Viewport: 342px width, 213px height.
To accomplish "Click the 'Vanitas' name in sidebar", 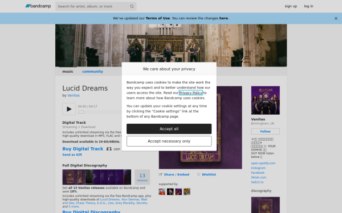I will coord(258,119).
